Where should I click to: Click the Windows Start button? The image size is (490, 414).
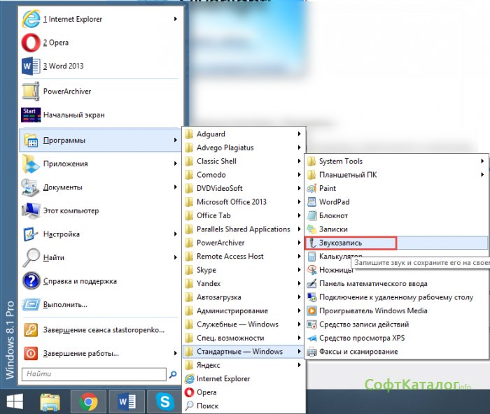point(15,401)
